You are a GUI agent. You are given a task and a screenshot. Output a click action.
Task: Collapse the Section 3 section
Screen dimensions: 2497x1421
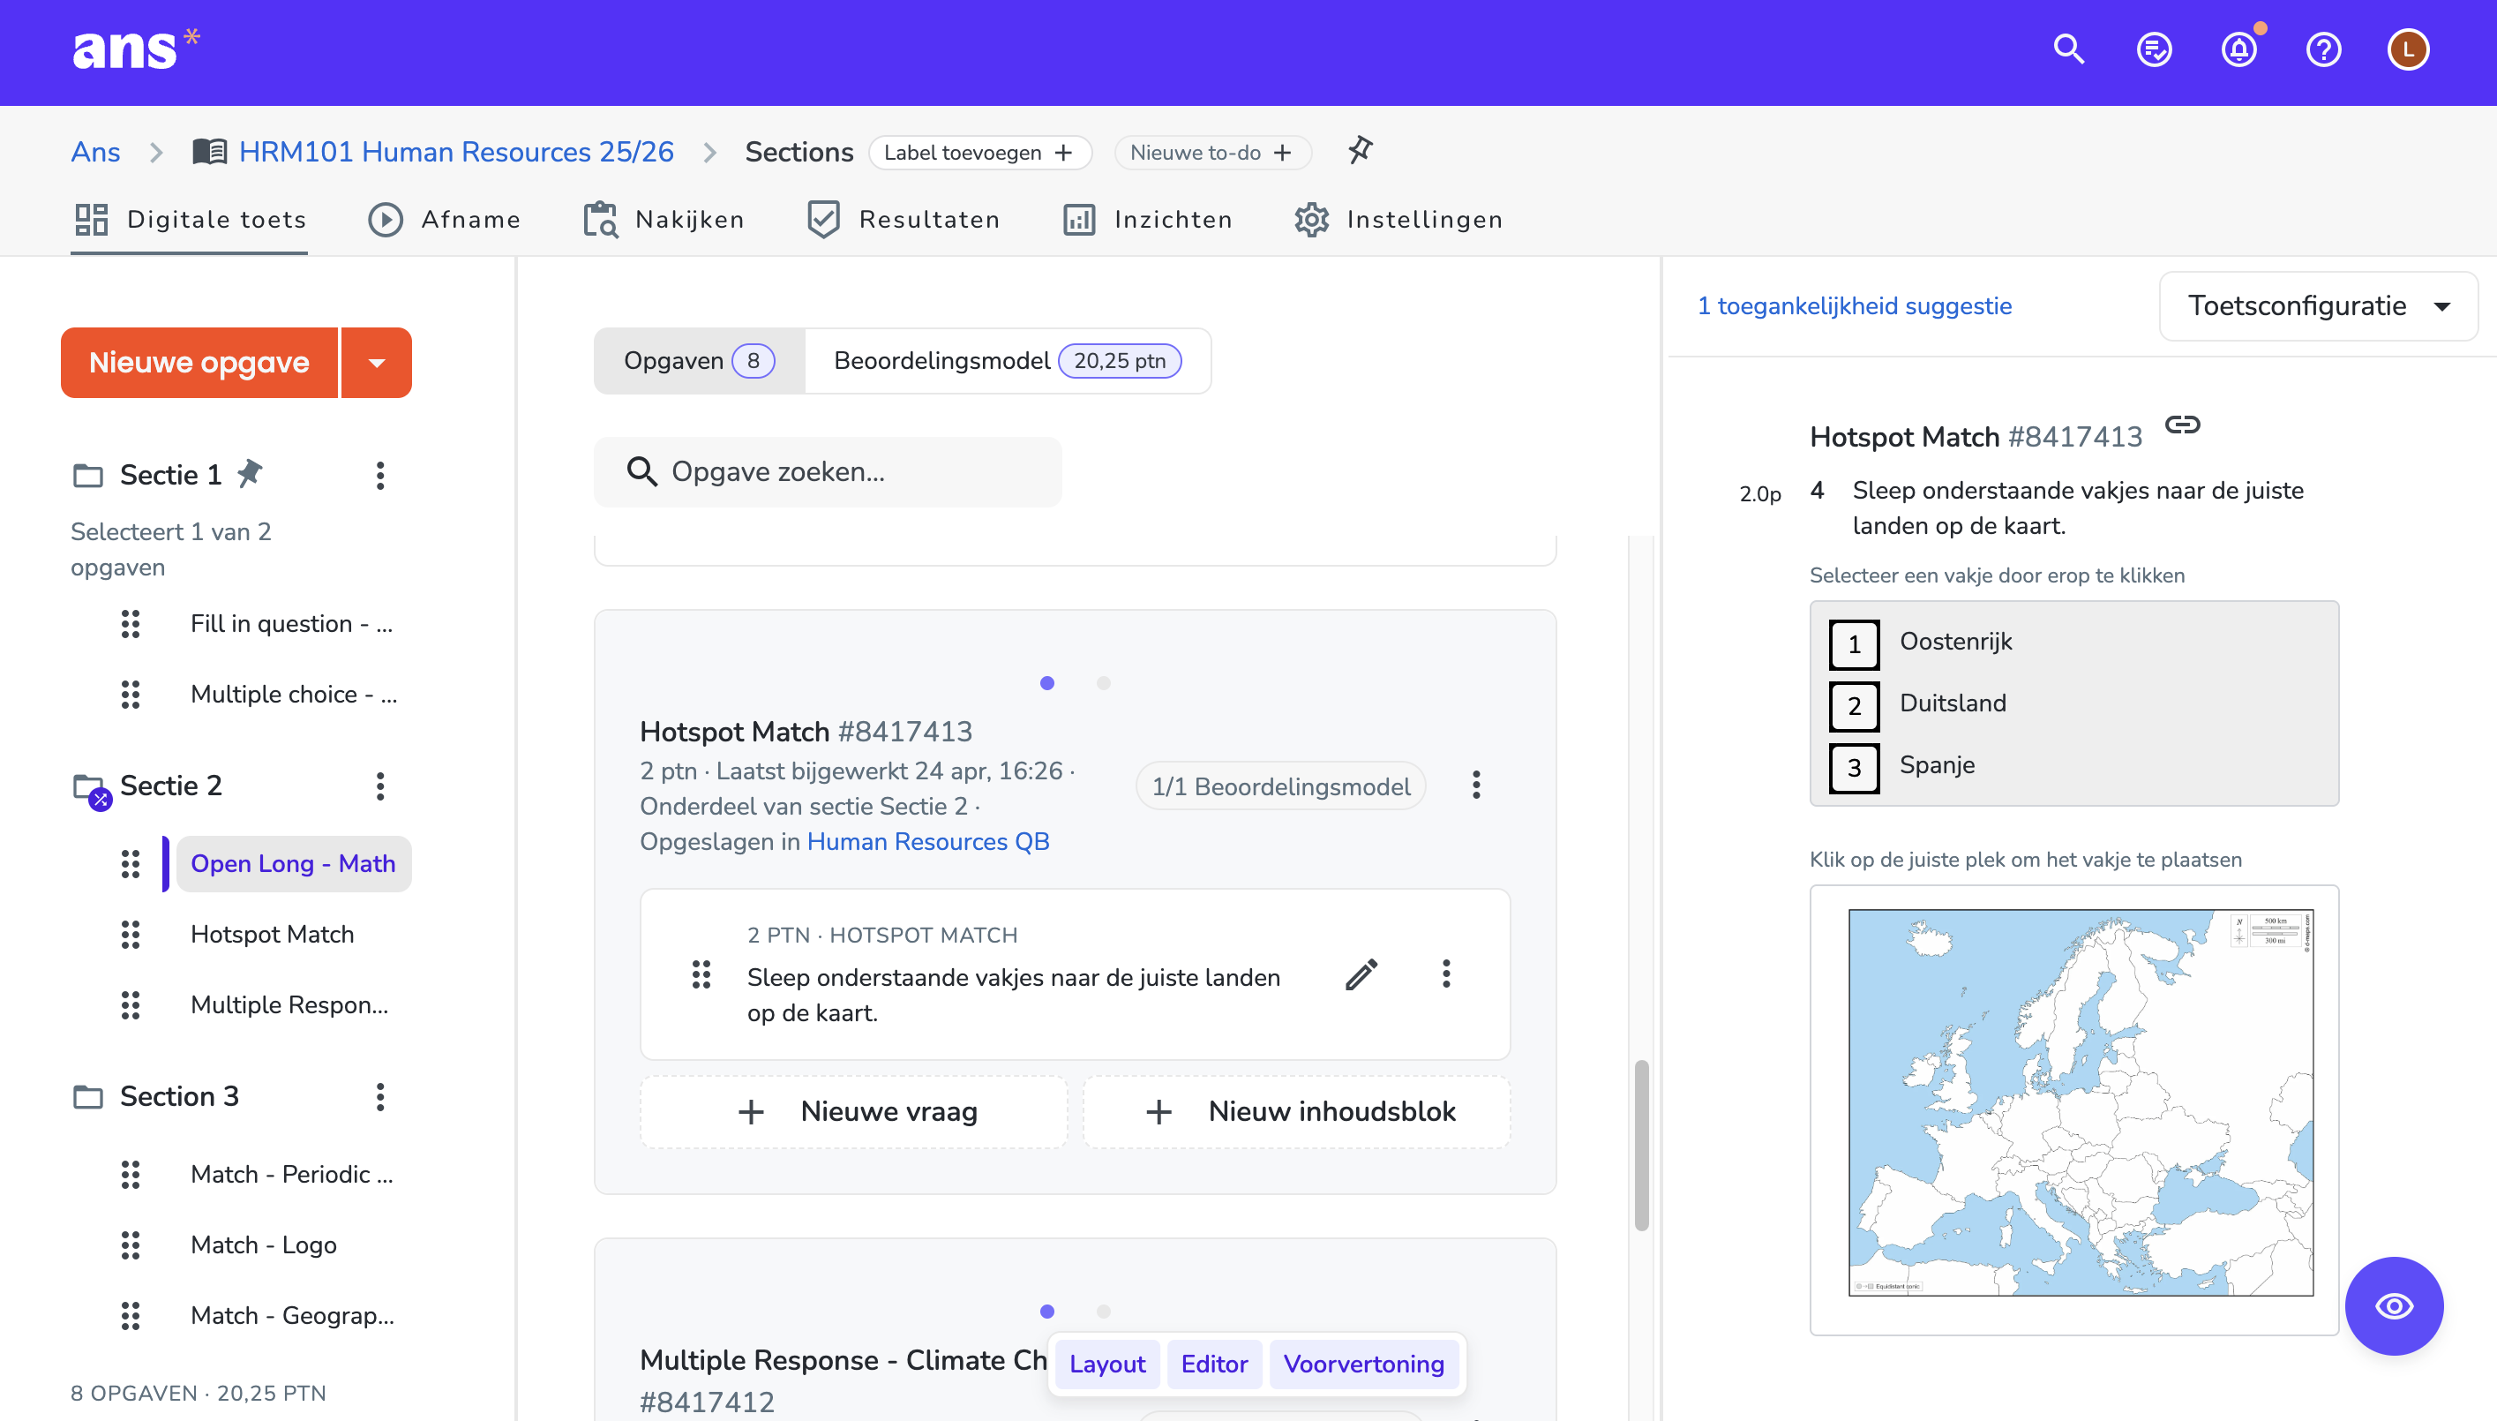coord(179,1096)
